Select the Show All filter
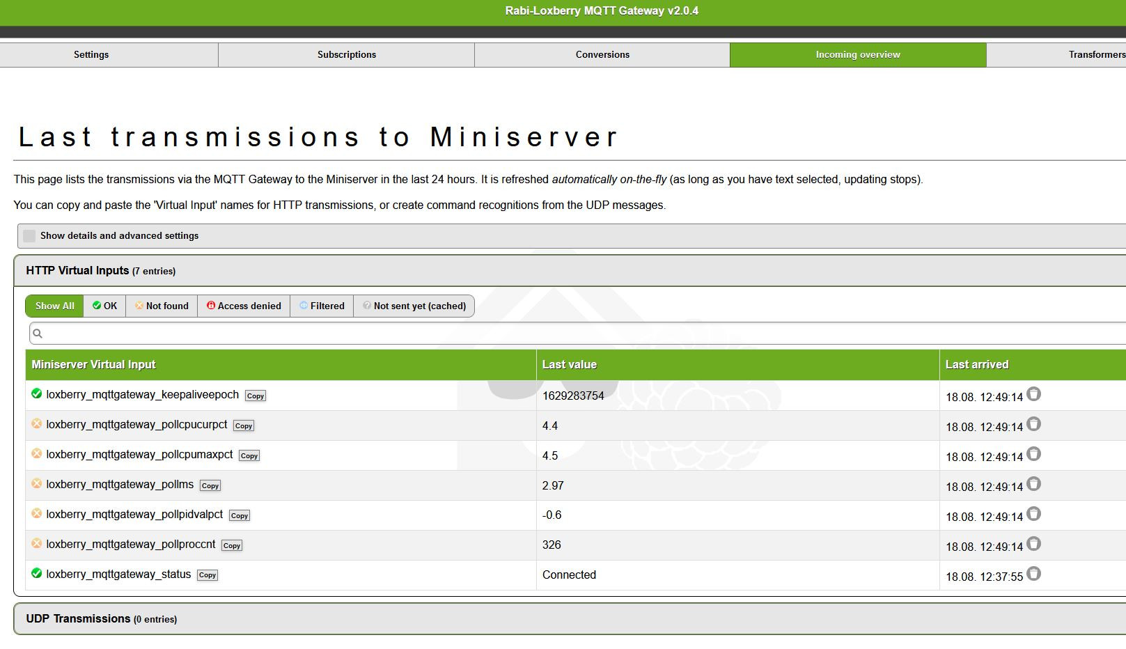The height and width of the screenshot is (649, 1126). [x=54, y=306]
